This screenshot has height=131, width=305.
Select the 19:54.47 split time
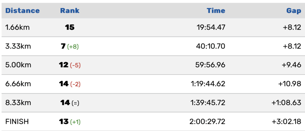point(211,28)
